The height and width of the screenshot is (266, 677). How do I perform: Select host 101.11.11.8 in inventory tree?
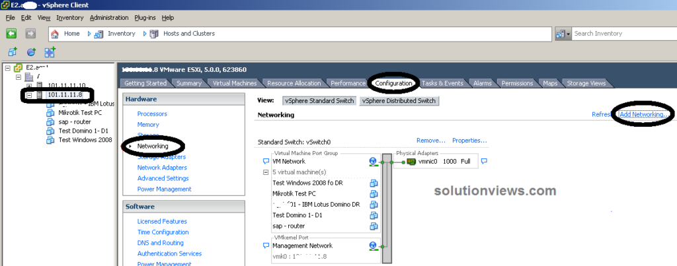(65, 95)
